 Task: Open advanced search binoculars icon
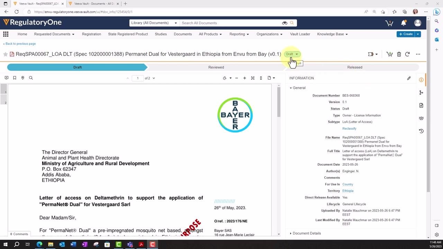coord(284,23)
